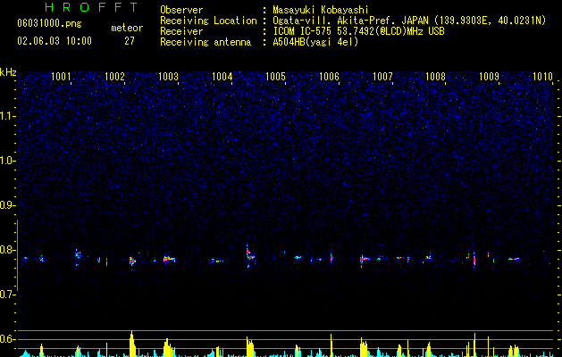
Task: Click the 1009 time marker
Action: [489, 77]
